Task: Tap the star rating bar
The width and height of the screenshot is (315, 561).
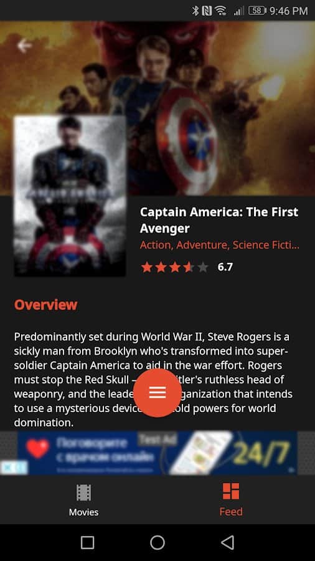Action: point(175,267)
